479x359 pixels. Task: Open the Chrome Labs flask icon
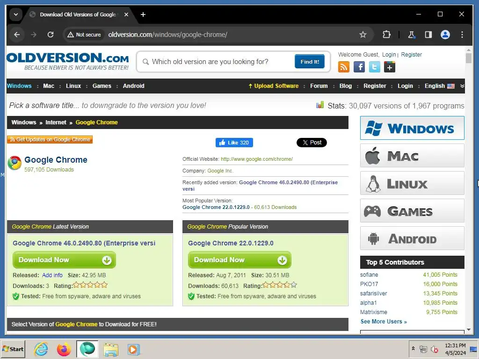pyautogui.click(x=412, y=35)
